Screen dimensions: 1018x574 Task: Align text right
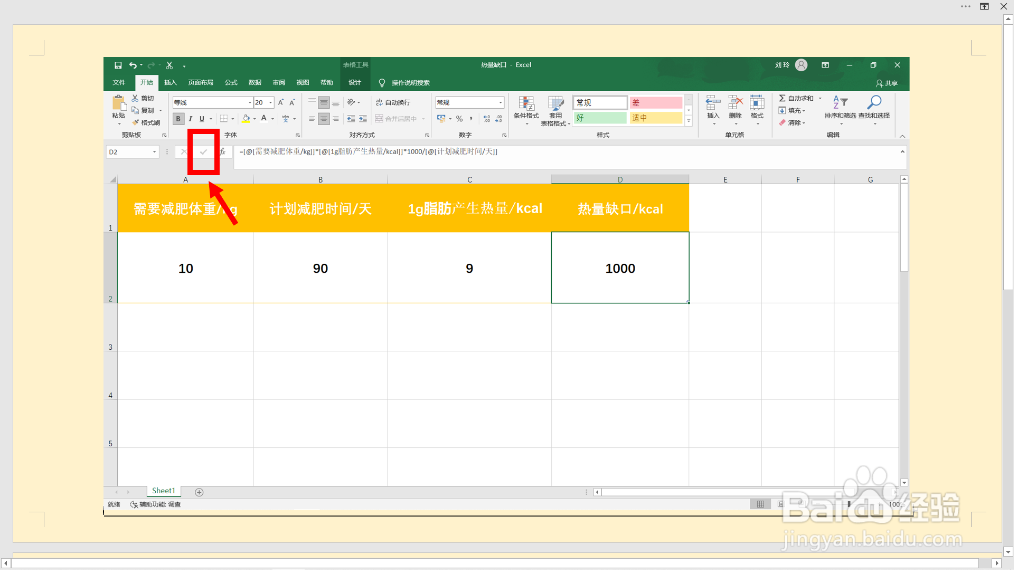(x=336, y=119)
